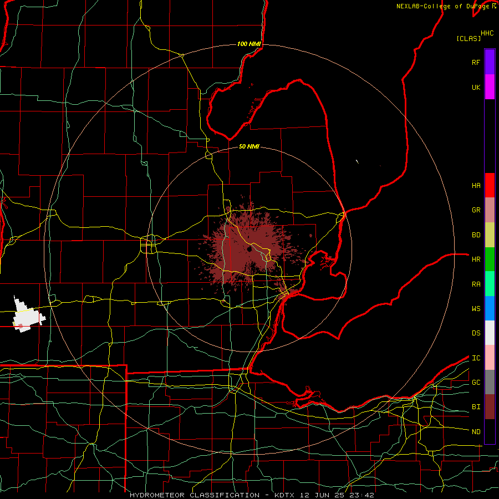This screenshot has height=499, width=499.
Task: Click the UK magenta legend swatch
Action: [x=490, y=86]
